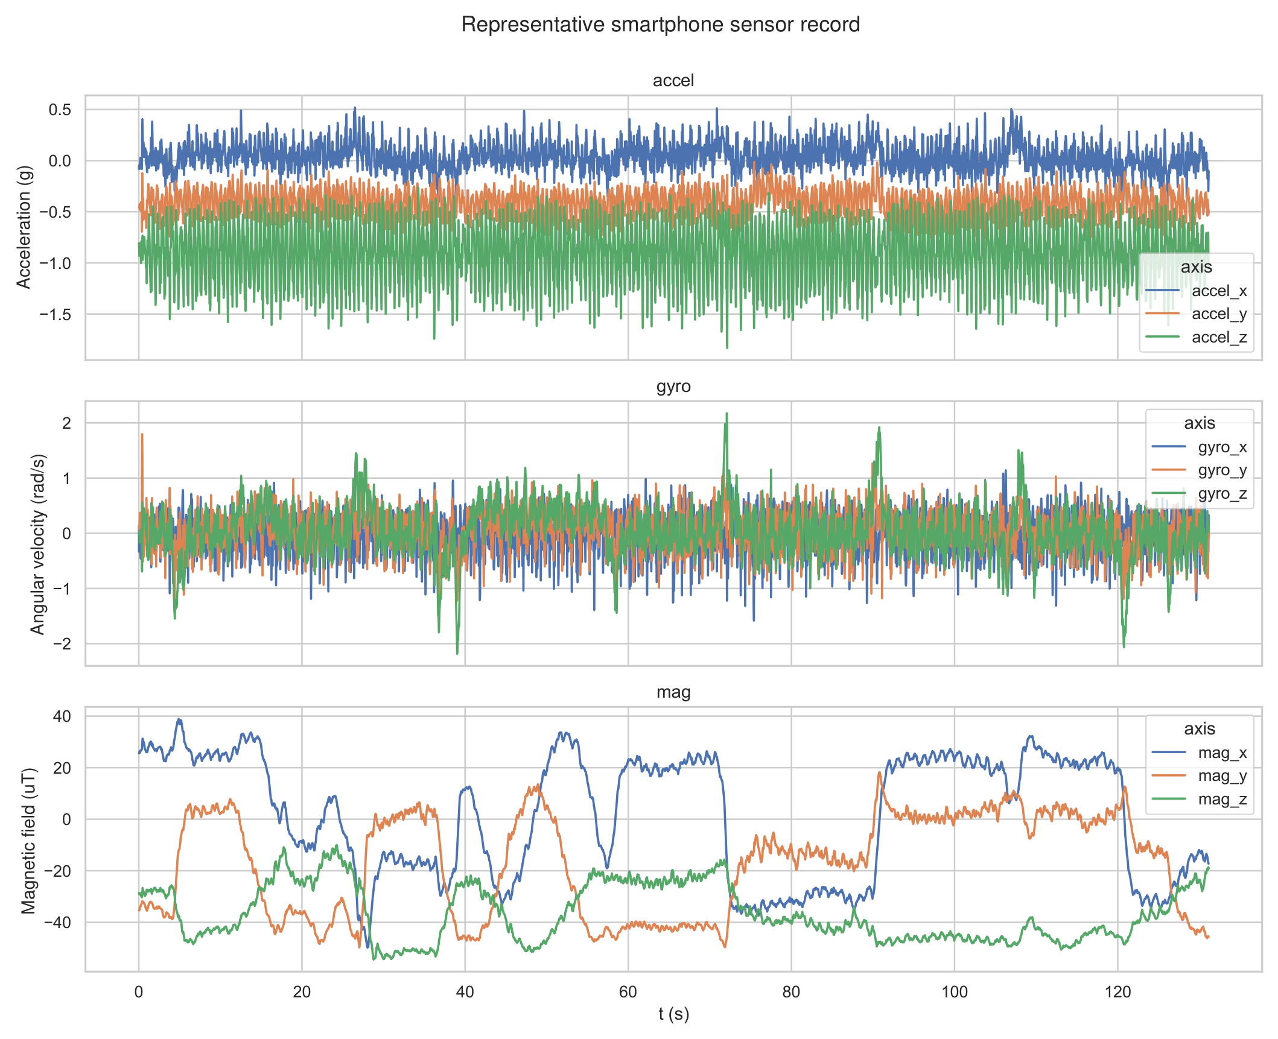This screenshot has height=1039, width=1278.
Task: Click the 'Acceleration (g)' y-axis label
Action: [24, 227]
